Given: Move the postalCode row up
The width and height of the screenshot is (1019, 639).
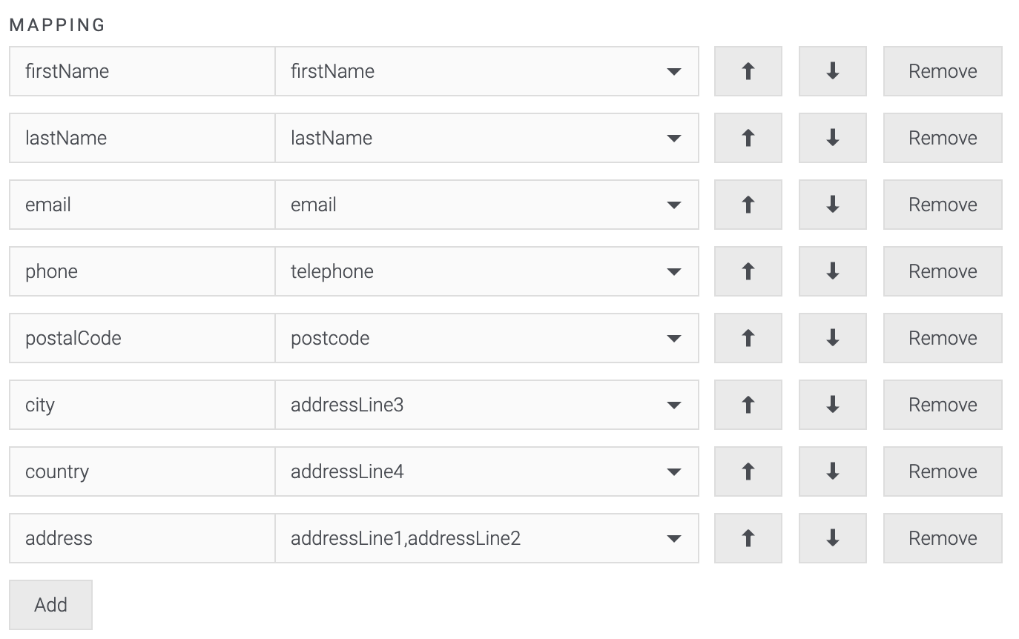Looking at the screenshot, I should [x=748, y=338].
